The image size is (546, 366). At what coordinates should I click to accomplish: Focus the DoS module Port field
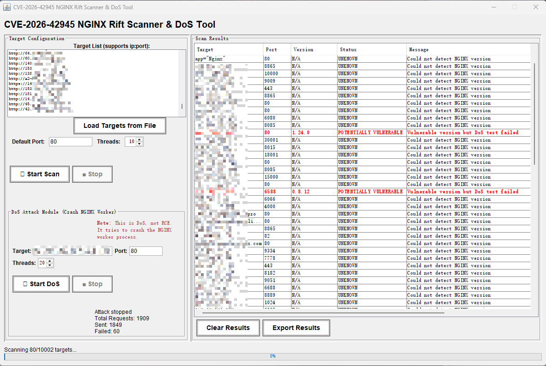(x=146, y=251)
